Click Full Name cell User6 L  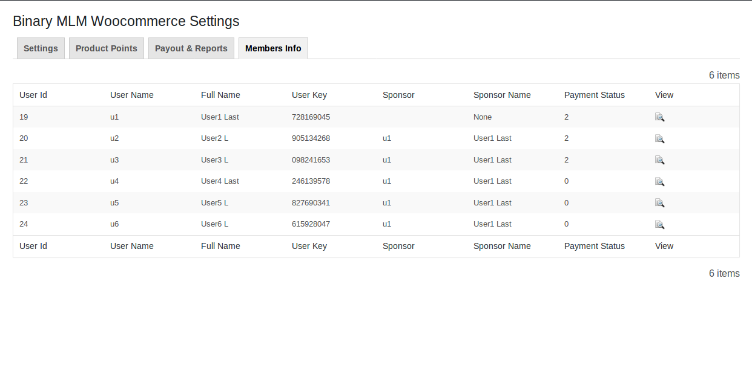click(x=214, y=224)
